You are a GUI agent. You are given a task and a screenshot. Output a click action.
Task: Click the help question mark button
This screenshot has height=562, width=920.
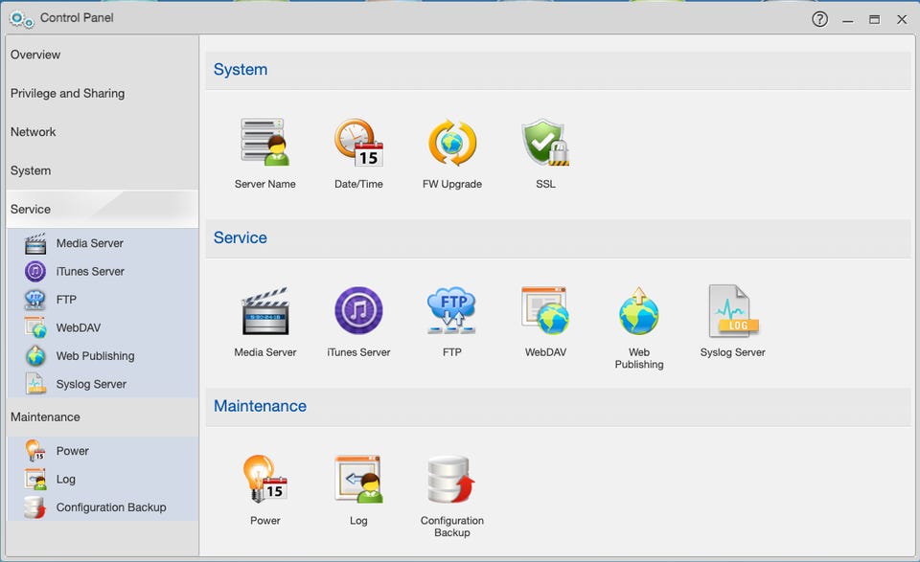(x=819, y=19)
